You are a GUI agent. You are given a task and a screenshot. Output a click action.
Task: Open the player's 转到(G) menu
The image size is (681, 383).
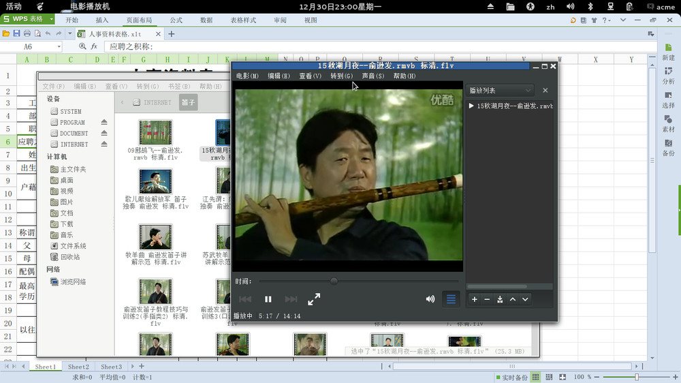point(341,76)
